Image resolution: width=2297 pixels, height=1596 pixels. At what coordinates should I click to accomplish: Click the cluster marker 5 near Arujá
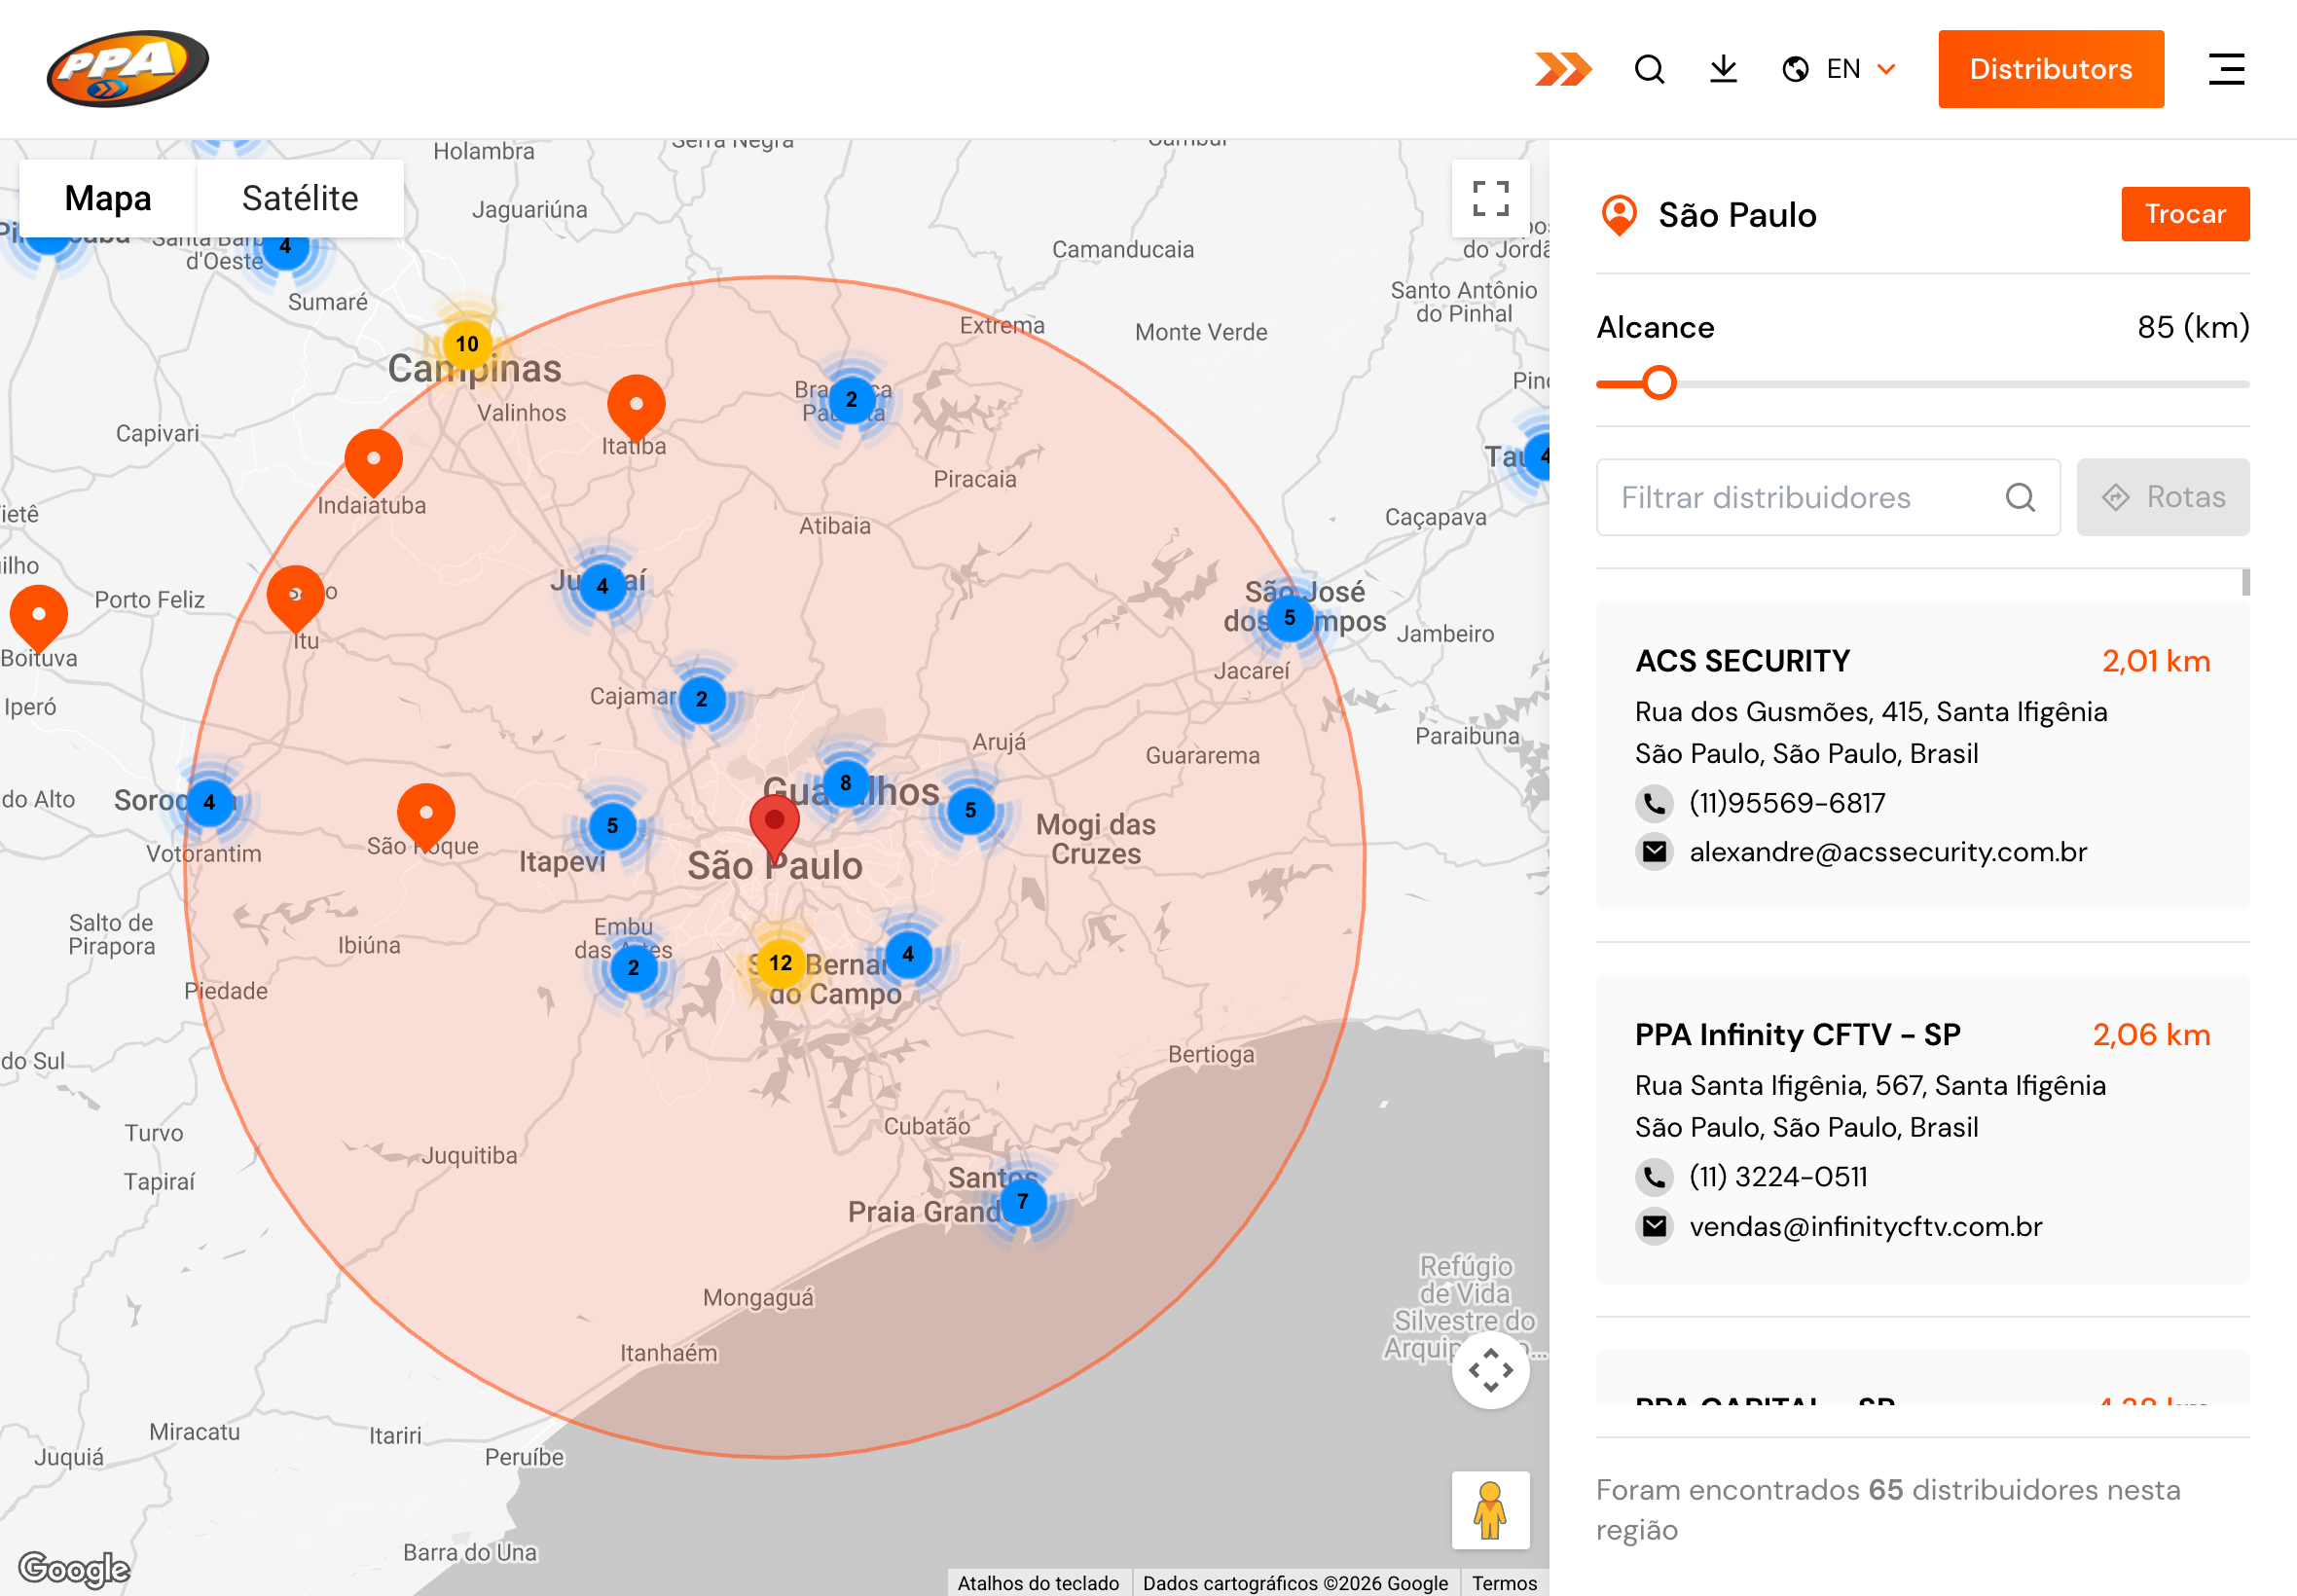(x=970, y=810)
